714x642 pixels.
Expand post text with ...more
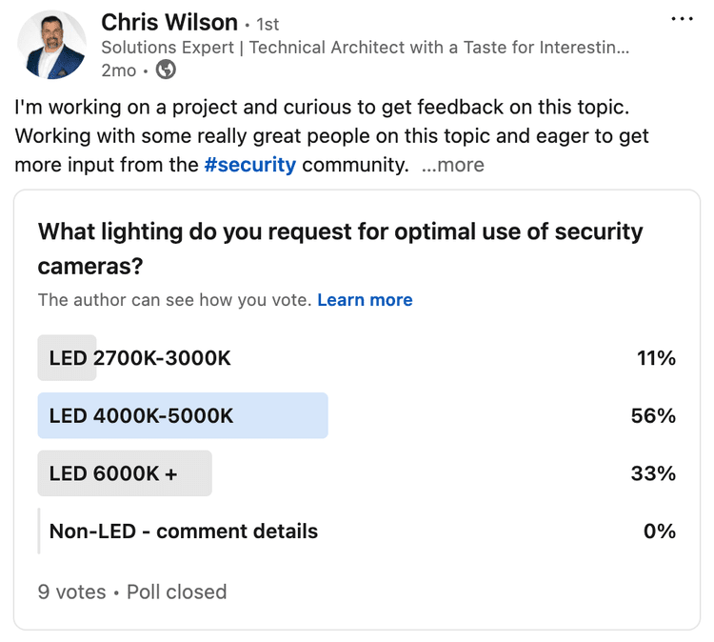coord(452,165)
